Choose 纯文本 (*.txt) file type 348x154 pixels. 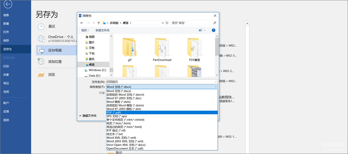(162, 134)
